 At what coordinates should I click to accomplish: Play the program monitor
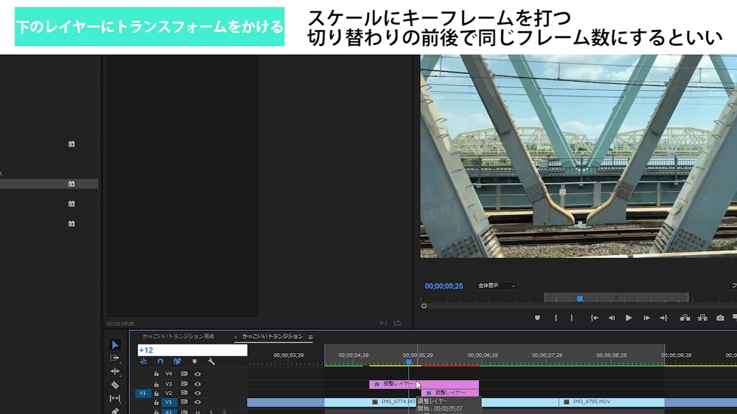point(629,318)
